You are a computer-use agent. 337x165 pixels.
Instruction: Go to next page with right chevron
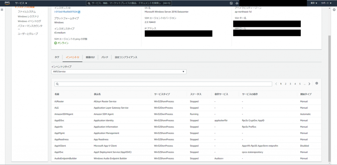coord(309,84)
